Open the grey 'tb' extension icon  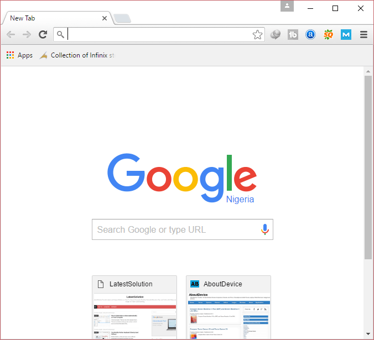click(x=293, y=35)
